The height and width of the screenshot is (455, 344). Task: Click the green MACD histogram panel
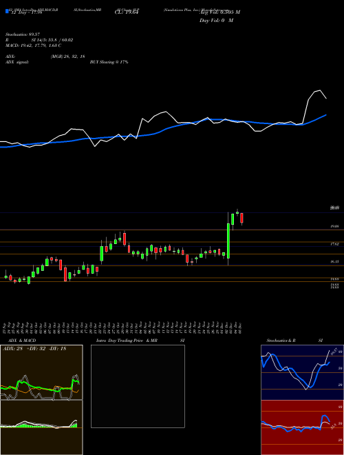tap(41, 427)
